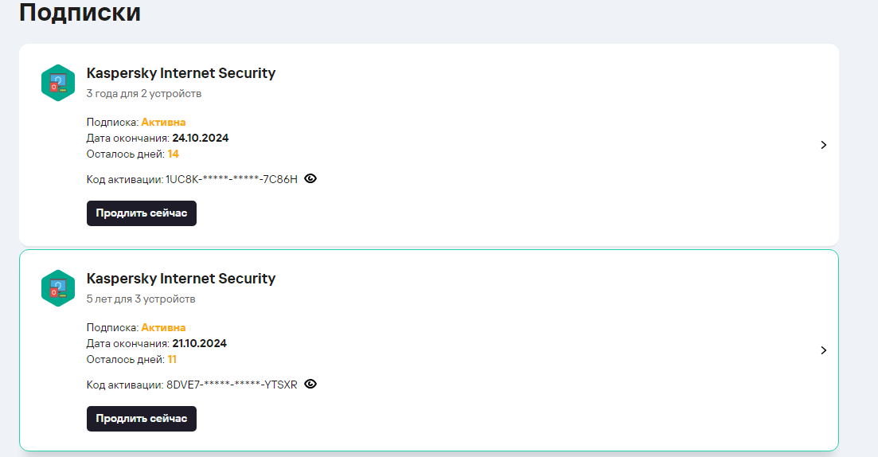Viewport: 878px width, 457px height.
Task: Click the "5 лет для 3 устройств" description
Action: click(x=141, y=299)
